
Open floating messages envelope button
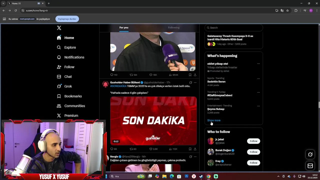(310, 166)
